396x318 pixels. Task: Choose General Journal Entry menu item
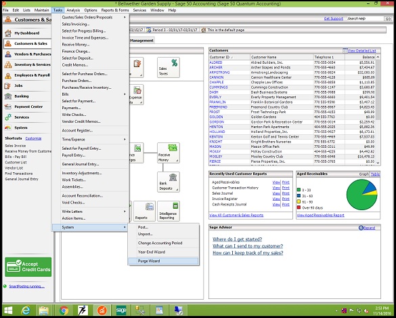pyautogui.click(x=81, y=164)
